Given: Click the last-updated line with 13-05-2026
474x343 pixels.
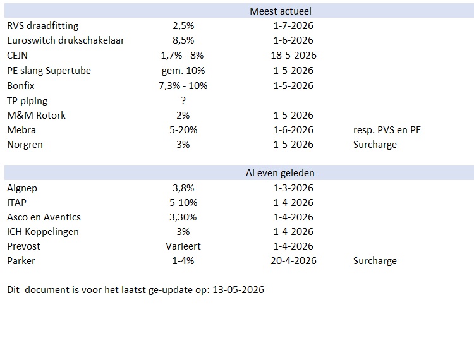Looking at the screenshot, I should pos(135,290).
